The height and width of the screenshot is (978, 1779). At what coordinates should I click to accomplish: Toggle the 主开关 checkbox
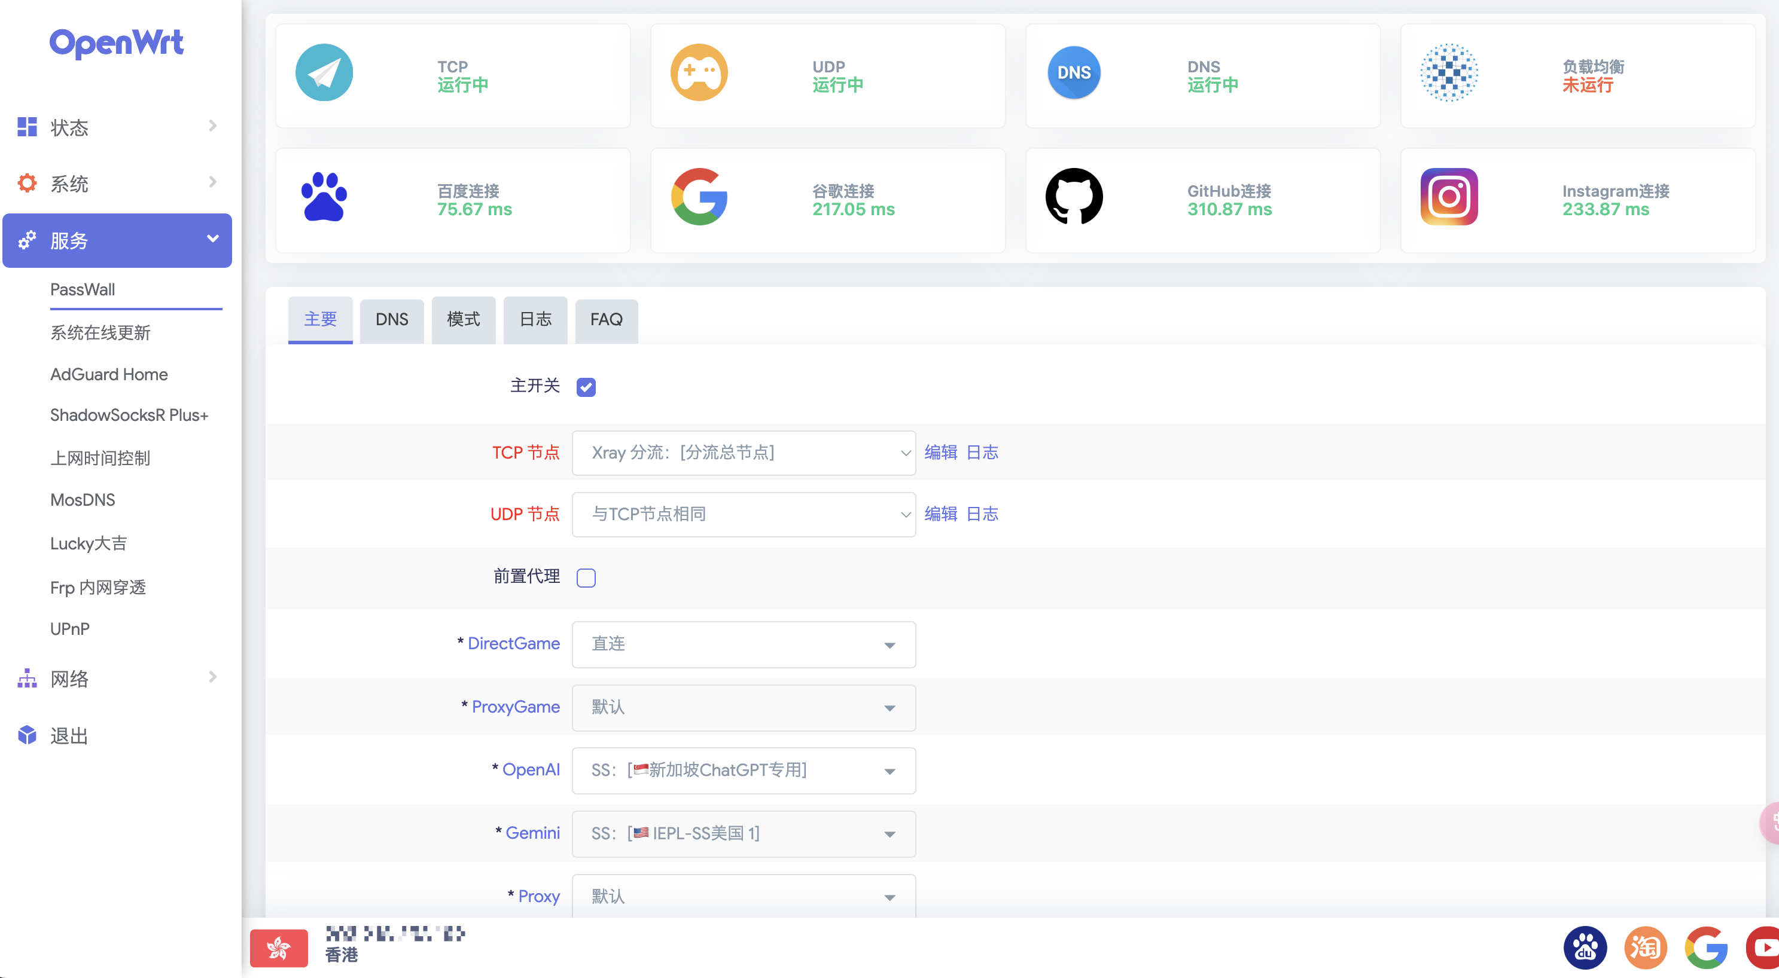[x=586, y=387]
